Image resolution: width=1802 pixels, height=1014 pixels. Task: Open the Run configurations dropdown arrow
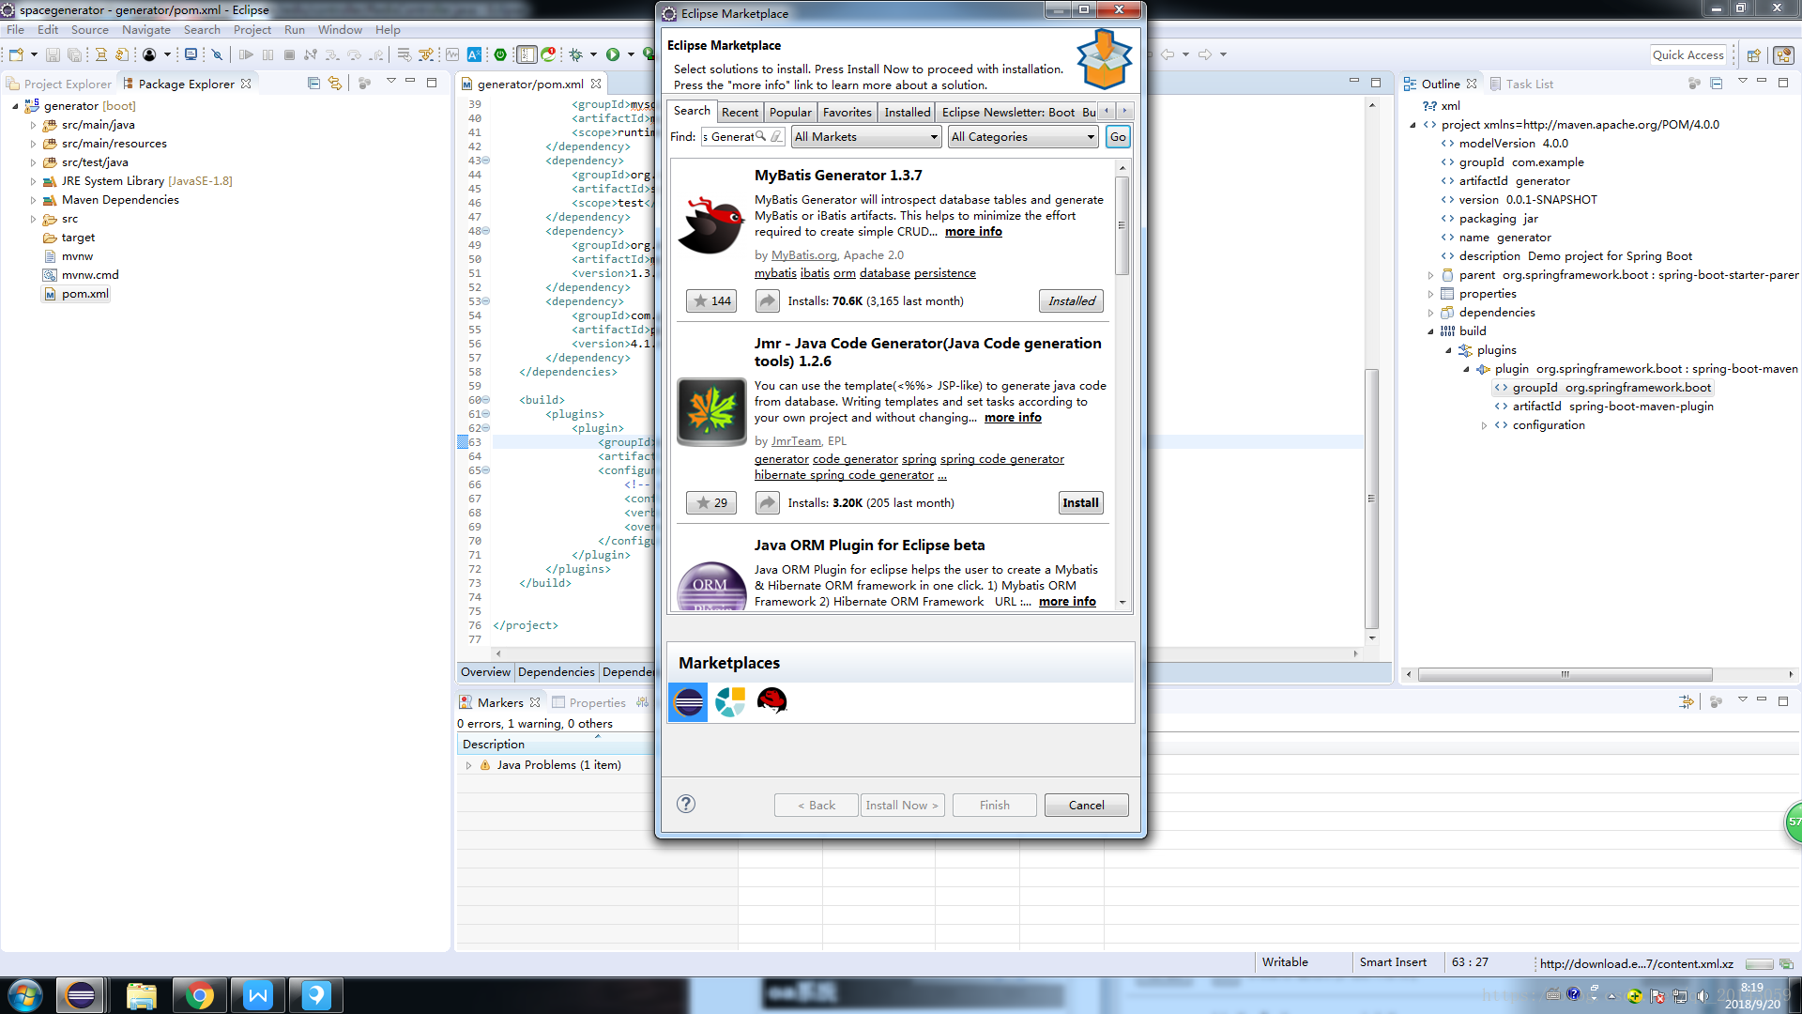click(x=631, y=54)
